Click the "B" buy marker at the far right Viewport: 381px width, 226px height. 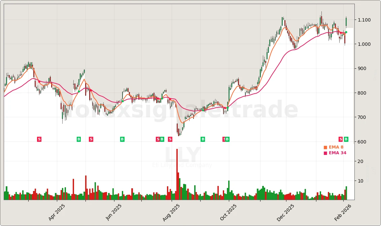[346, 139]
